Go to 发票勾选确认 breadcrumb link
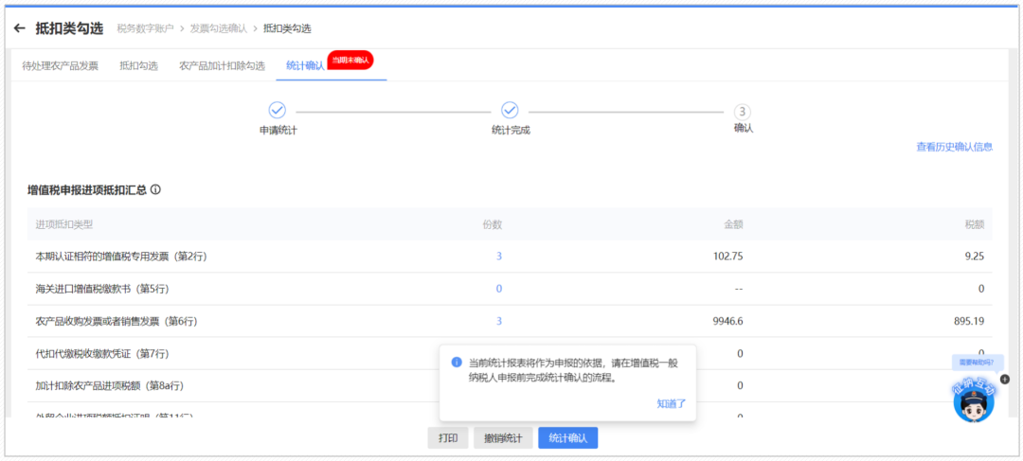 tap(219, 28)
